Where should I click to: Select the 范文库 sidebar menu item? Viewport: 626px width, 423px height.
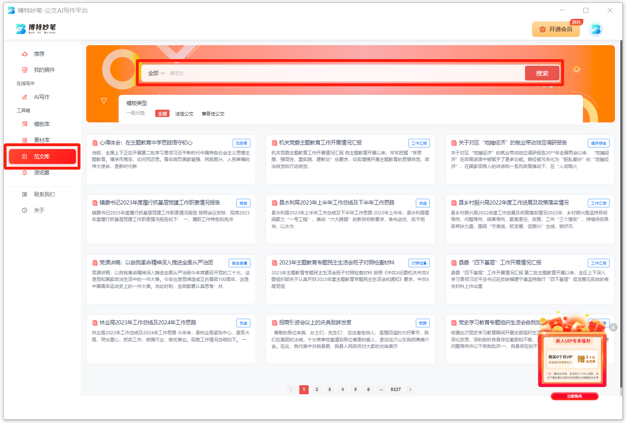click(42, 156)
